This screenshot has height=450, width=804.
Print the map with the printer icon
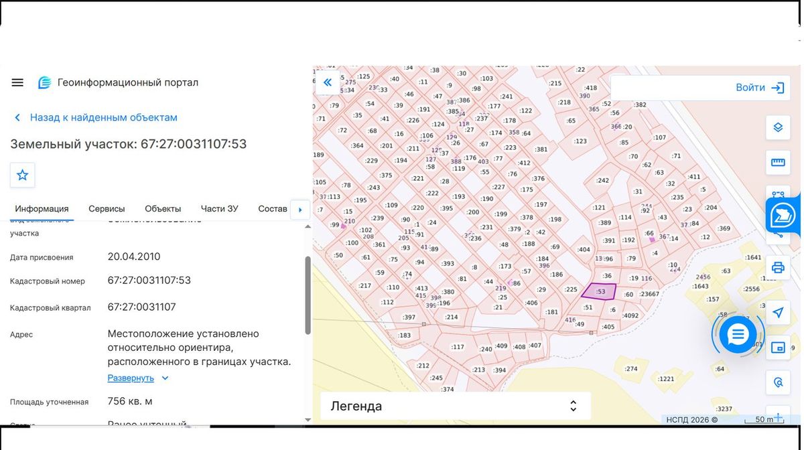click(x=778, y=267)
